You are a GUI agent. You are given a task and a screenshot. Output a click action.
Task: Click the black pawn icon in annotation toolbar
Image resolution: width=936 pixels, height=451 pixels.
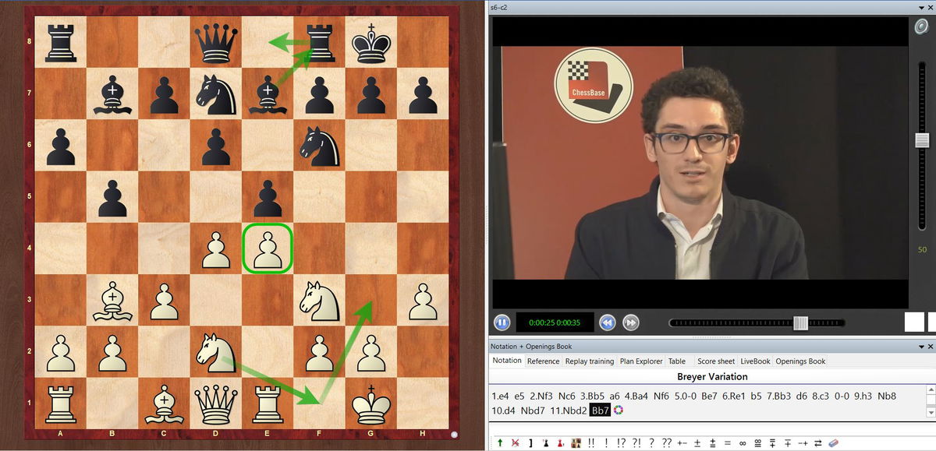tap(545, 443)
